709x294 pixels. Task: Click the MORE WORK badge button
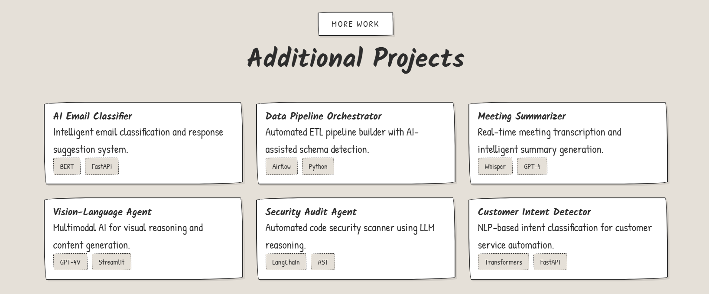(355, 24)
